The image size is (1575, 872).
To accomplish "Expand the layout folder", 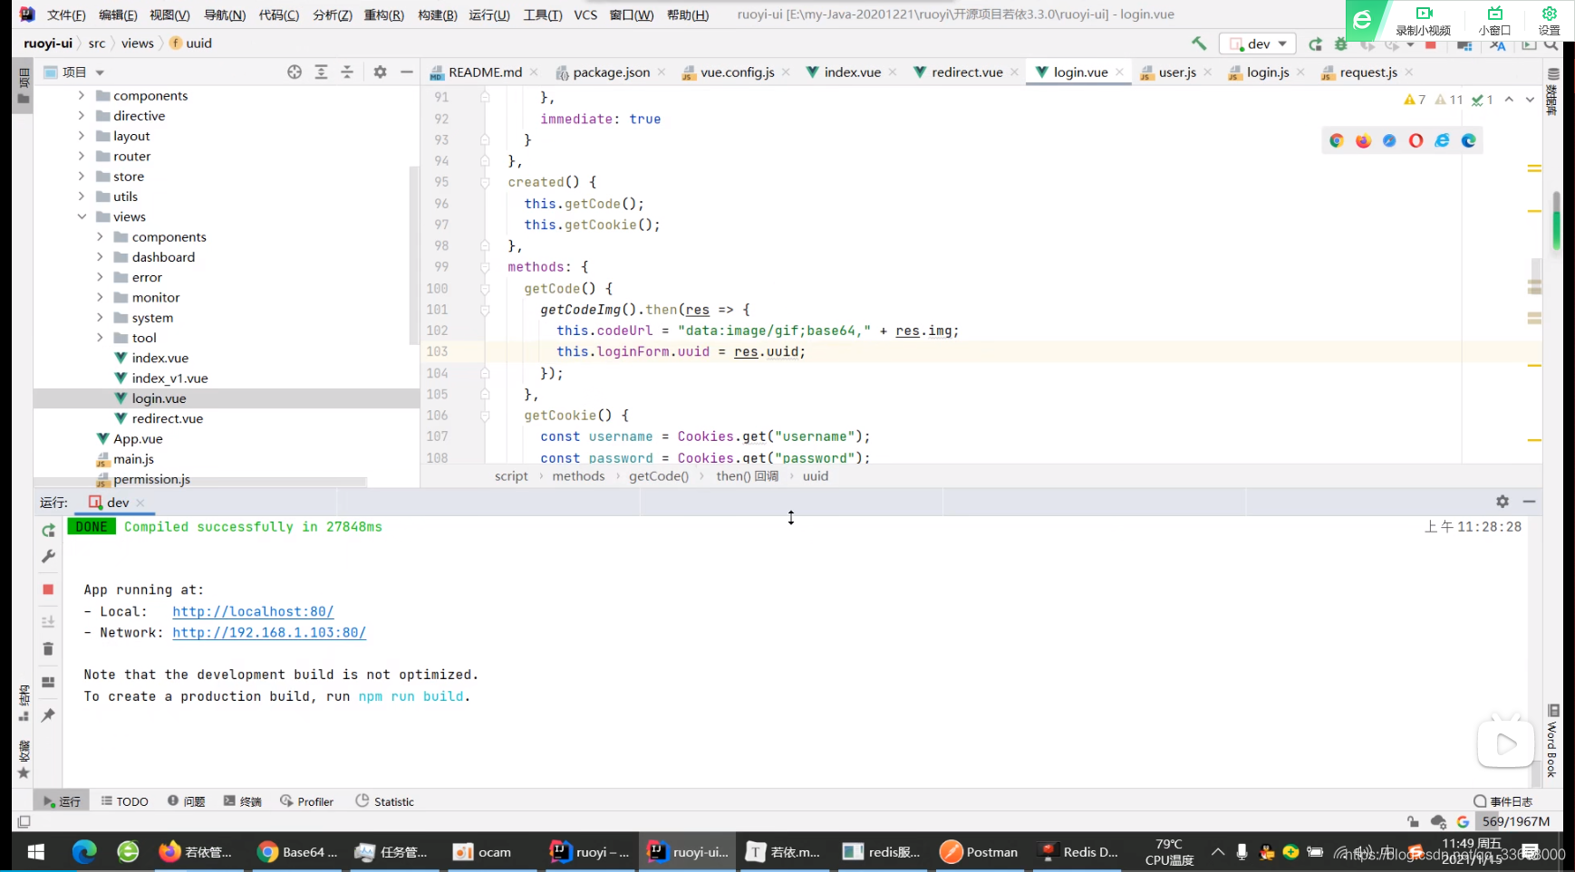I will (x=82, y=136).
